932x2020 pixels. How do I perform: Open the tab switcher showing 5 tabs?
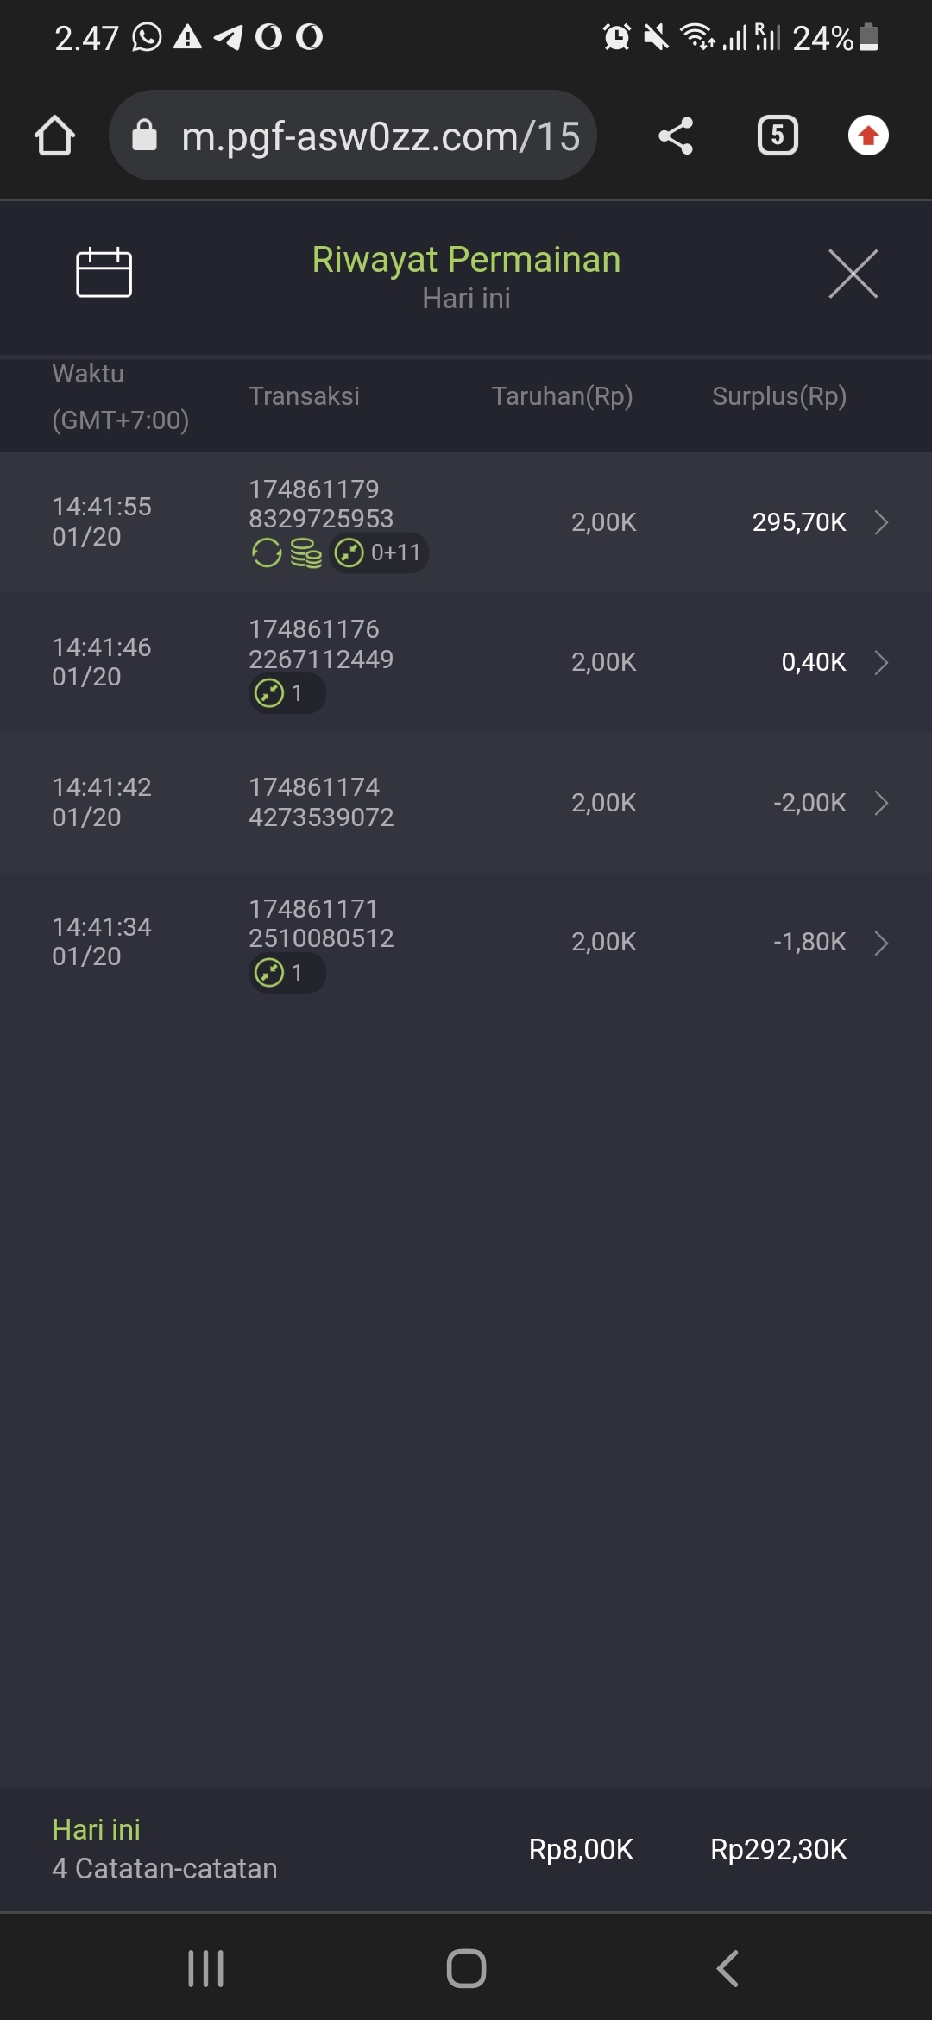point(777,136)
